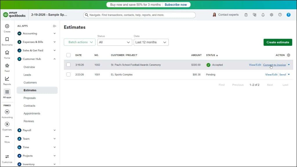The width and height of the screenshot is (297, 167).
Task: Check the box for estimate 1001
Action: [68, 75]
